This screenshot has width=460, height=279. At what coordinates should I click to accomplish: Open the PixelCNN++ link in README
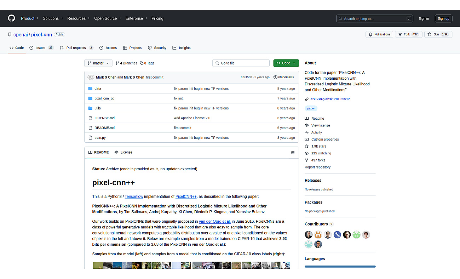(x=186, y=197)
